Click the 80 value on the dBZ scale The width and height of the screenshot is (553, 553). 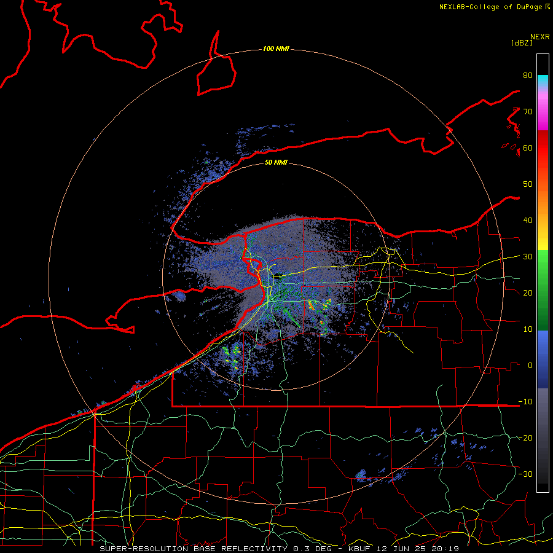click(x=528, y=75)
